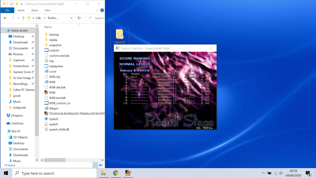Switch to large icons view layout
The height and width of the screenshot is (178, 316).
click(101, 165)
